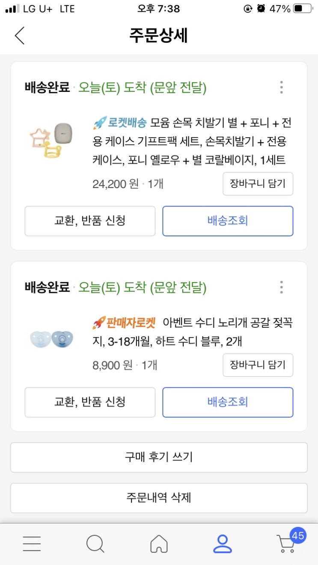Screen dimensions: 318x565
Task: Go to home via house icon
Action: pos(159,544)
